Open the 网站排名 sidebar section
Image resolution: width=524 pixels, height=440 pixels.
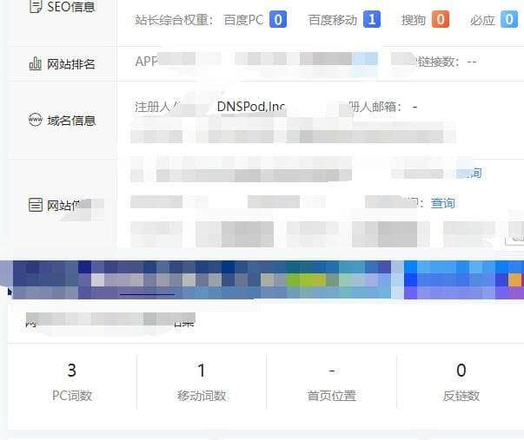63,63
